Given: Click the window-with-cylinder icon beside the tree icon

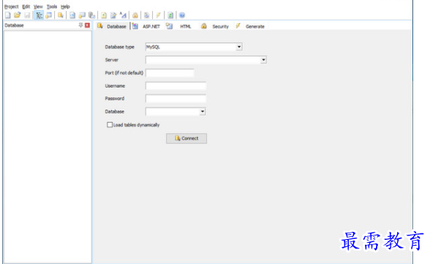Looking at the screenshot, I should point(49,15).
